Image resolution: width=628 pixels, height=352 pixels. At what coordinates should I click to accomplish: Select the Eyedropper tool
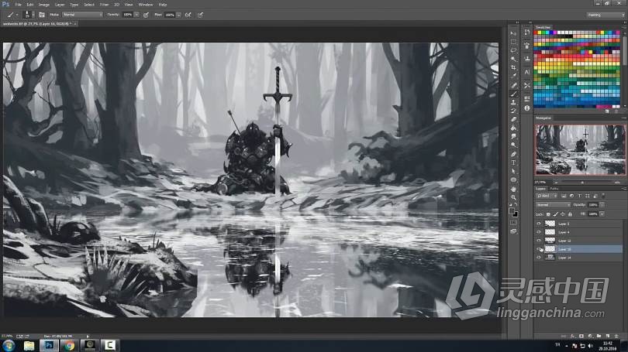[x=513, y=76]
